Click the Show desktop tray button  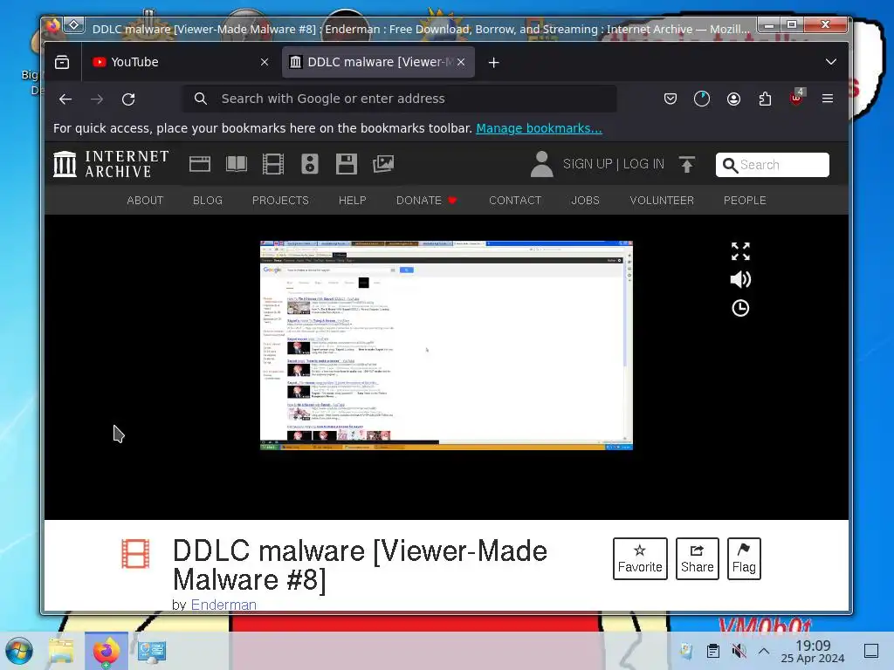tap(871, 651)
